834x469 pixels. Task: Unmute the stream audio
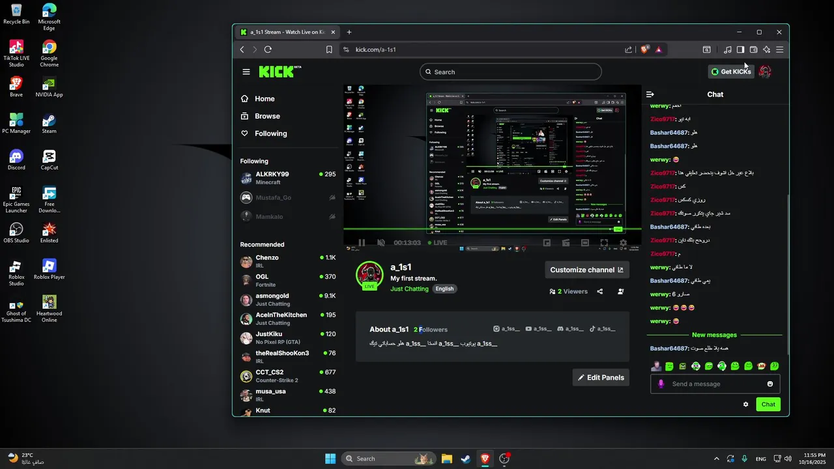[381, 243]
